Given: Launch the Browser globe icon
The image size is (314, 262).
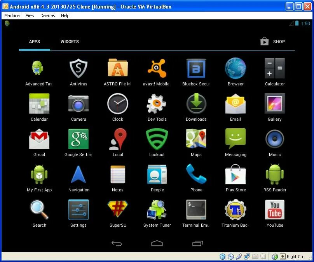Looking at the screenshot, I should [235, 68].
